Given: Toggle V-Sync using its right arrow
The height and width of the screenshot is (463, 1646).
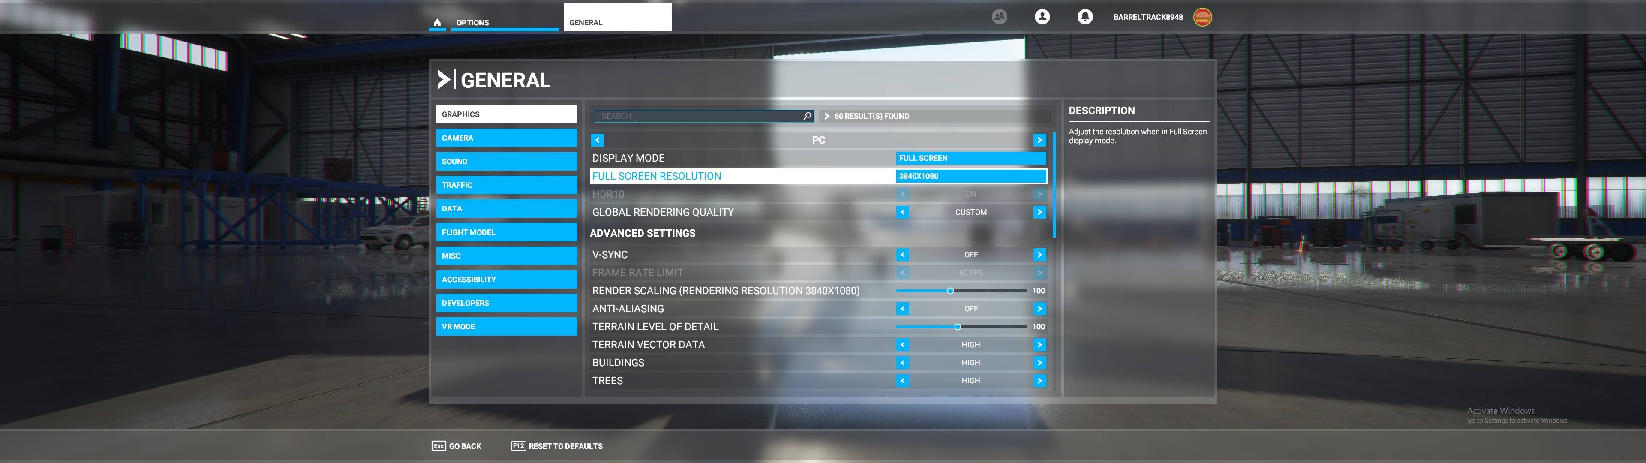Looking at the screenshot, I should click(1039, 255).
